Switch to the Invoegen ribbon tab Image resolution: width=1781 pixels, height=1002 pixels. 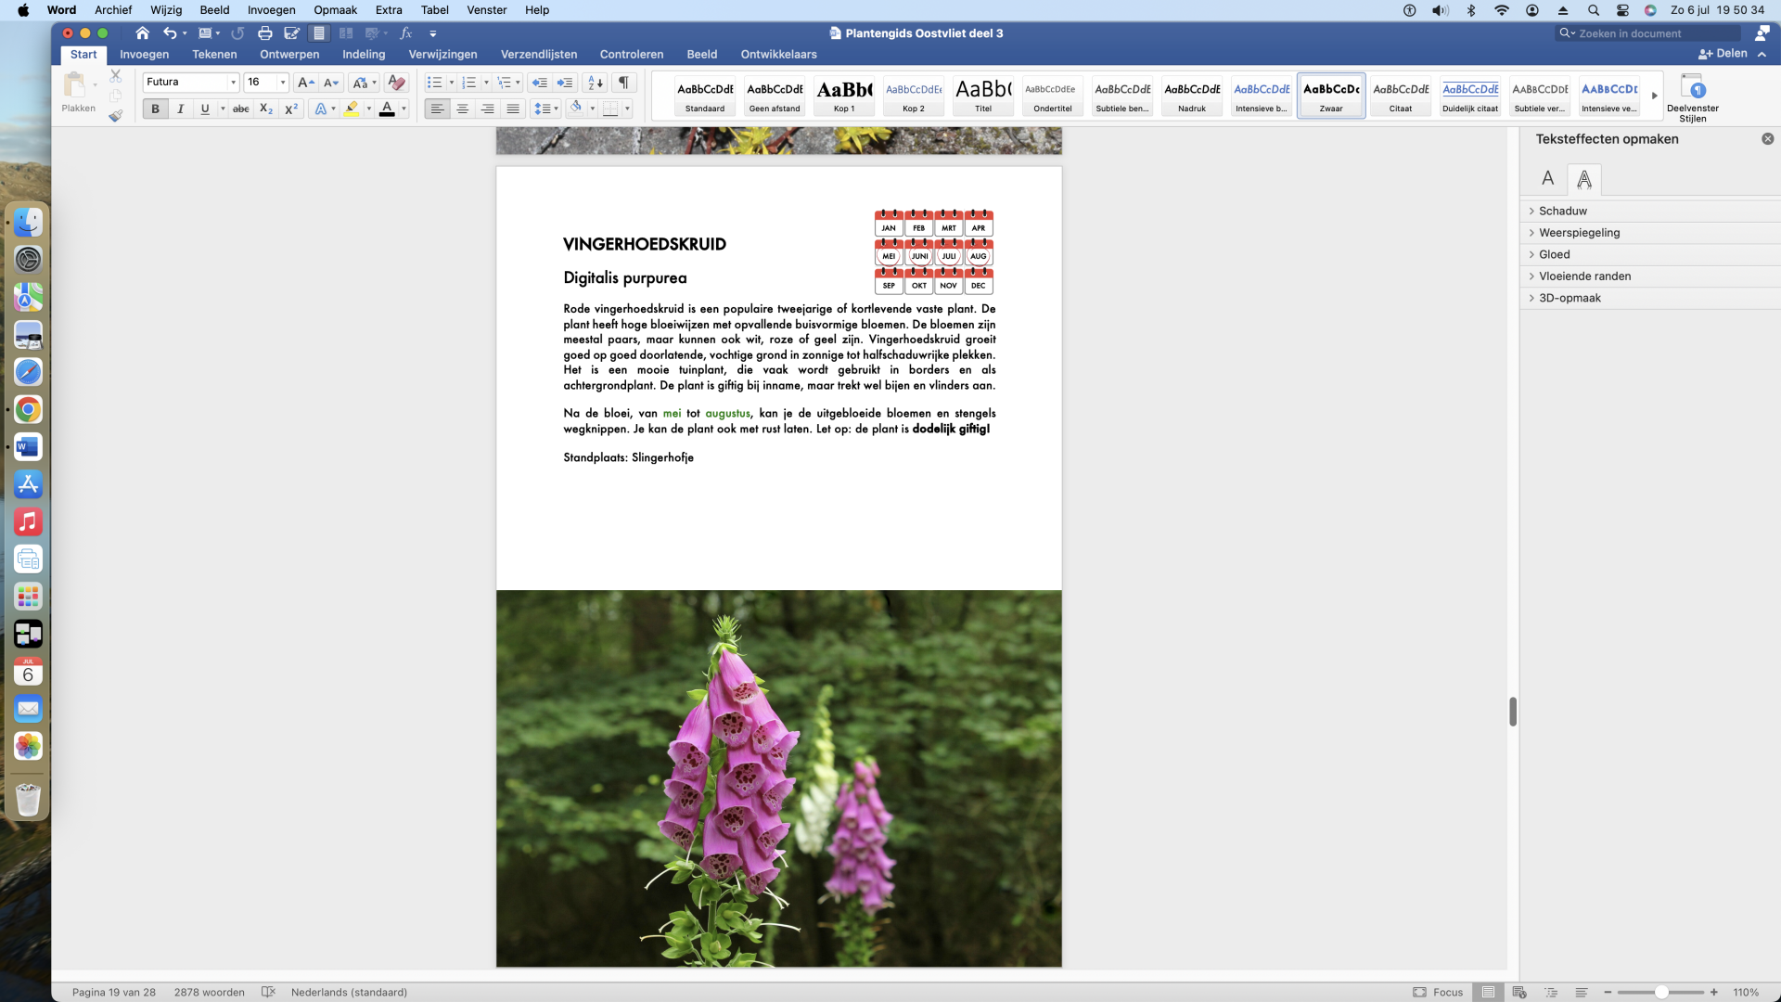(144, 54)
